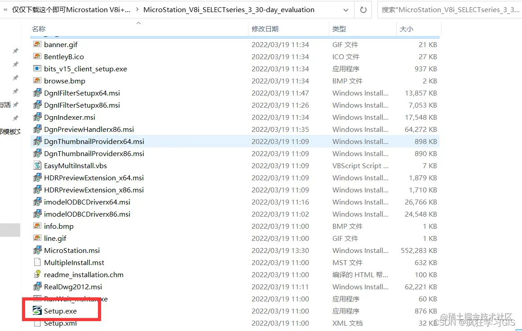This screenshot has width=522, height=331.
Task: Click the MST 文件 type cell
Action: [347, 262]
